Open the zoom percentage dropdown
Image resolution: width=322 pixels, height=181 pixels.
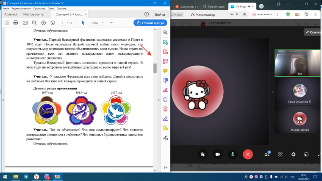tap(102, 23)
